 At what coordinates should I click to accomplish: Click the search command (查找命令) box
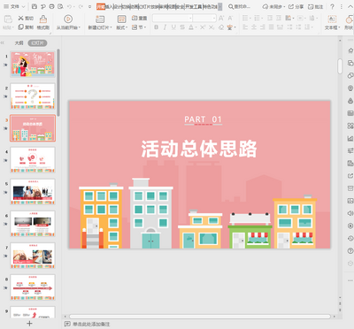pyautogui.click(x=239, y=6)
